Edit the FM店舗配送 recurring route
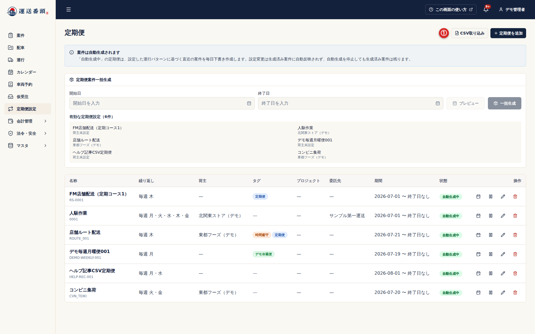Screen dimensions: 535x334 point(503,197)
